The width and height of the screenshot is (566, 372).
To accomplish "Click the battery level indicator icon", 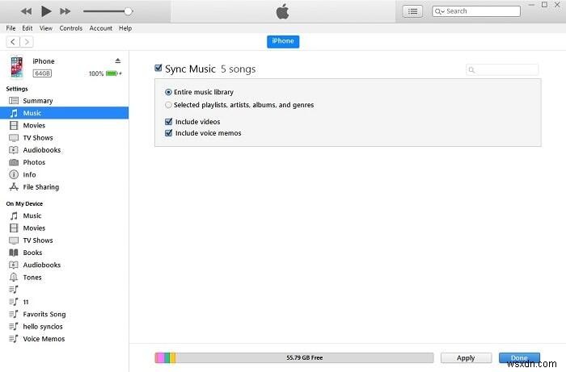I will point(112,73).
